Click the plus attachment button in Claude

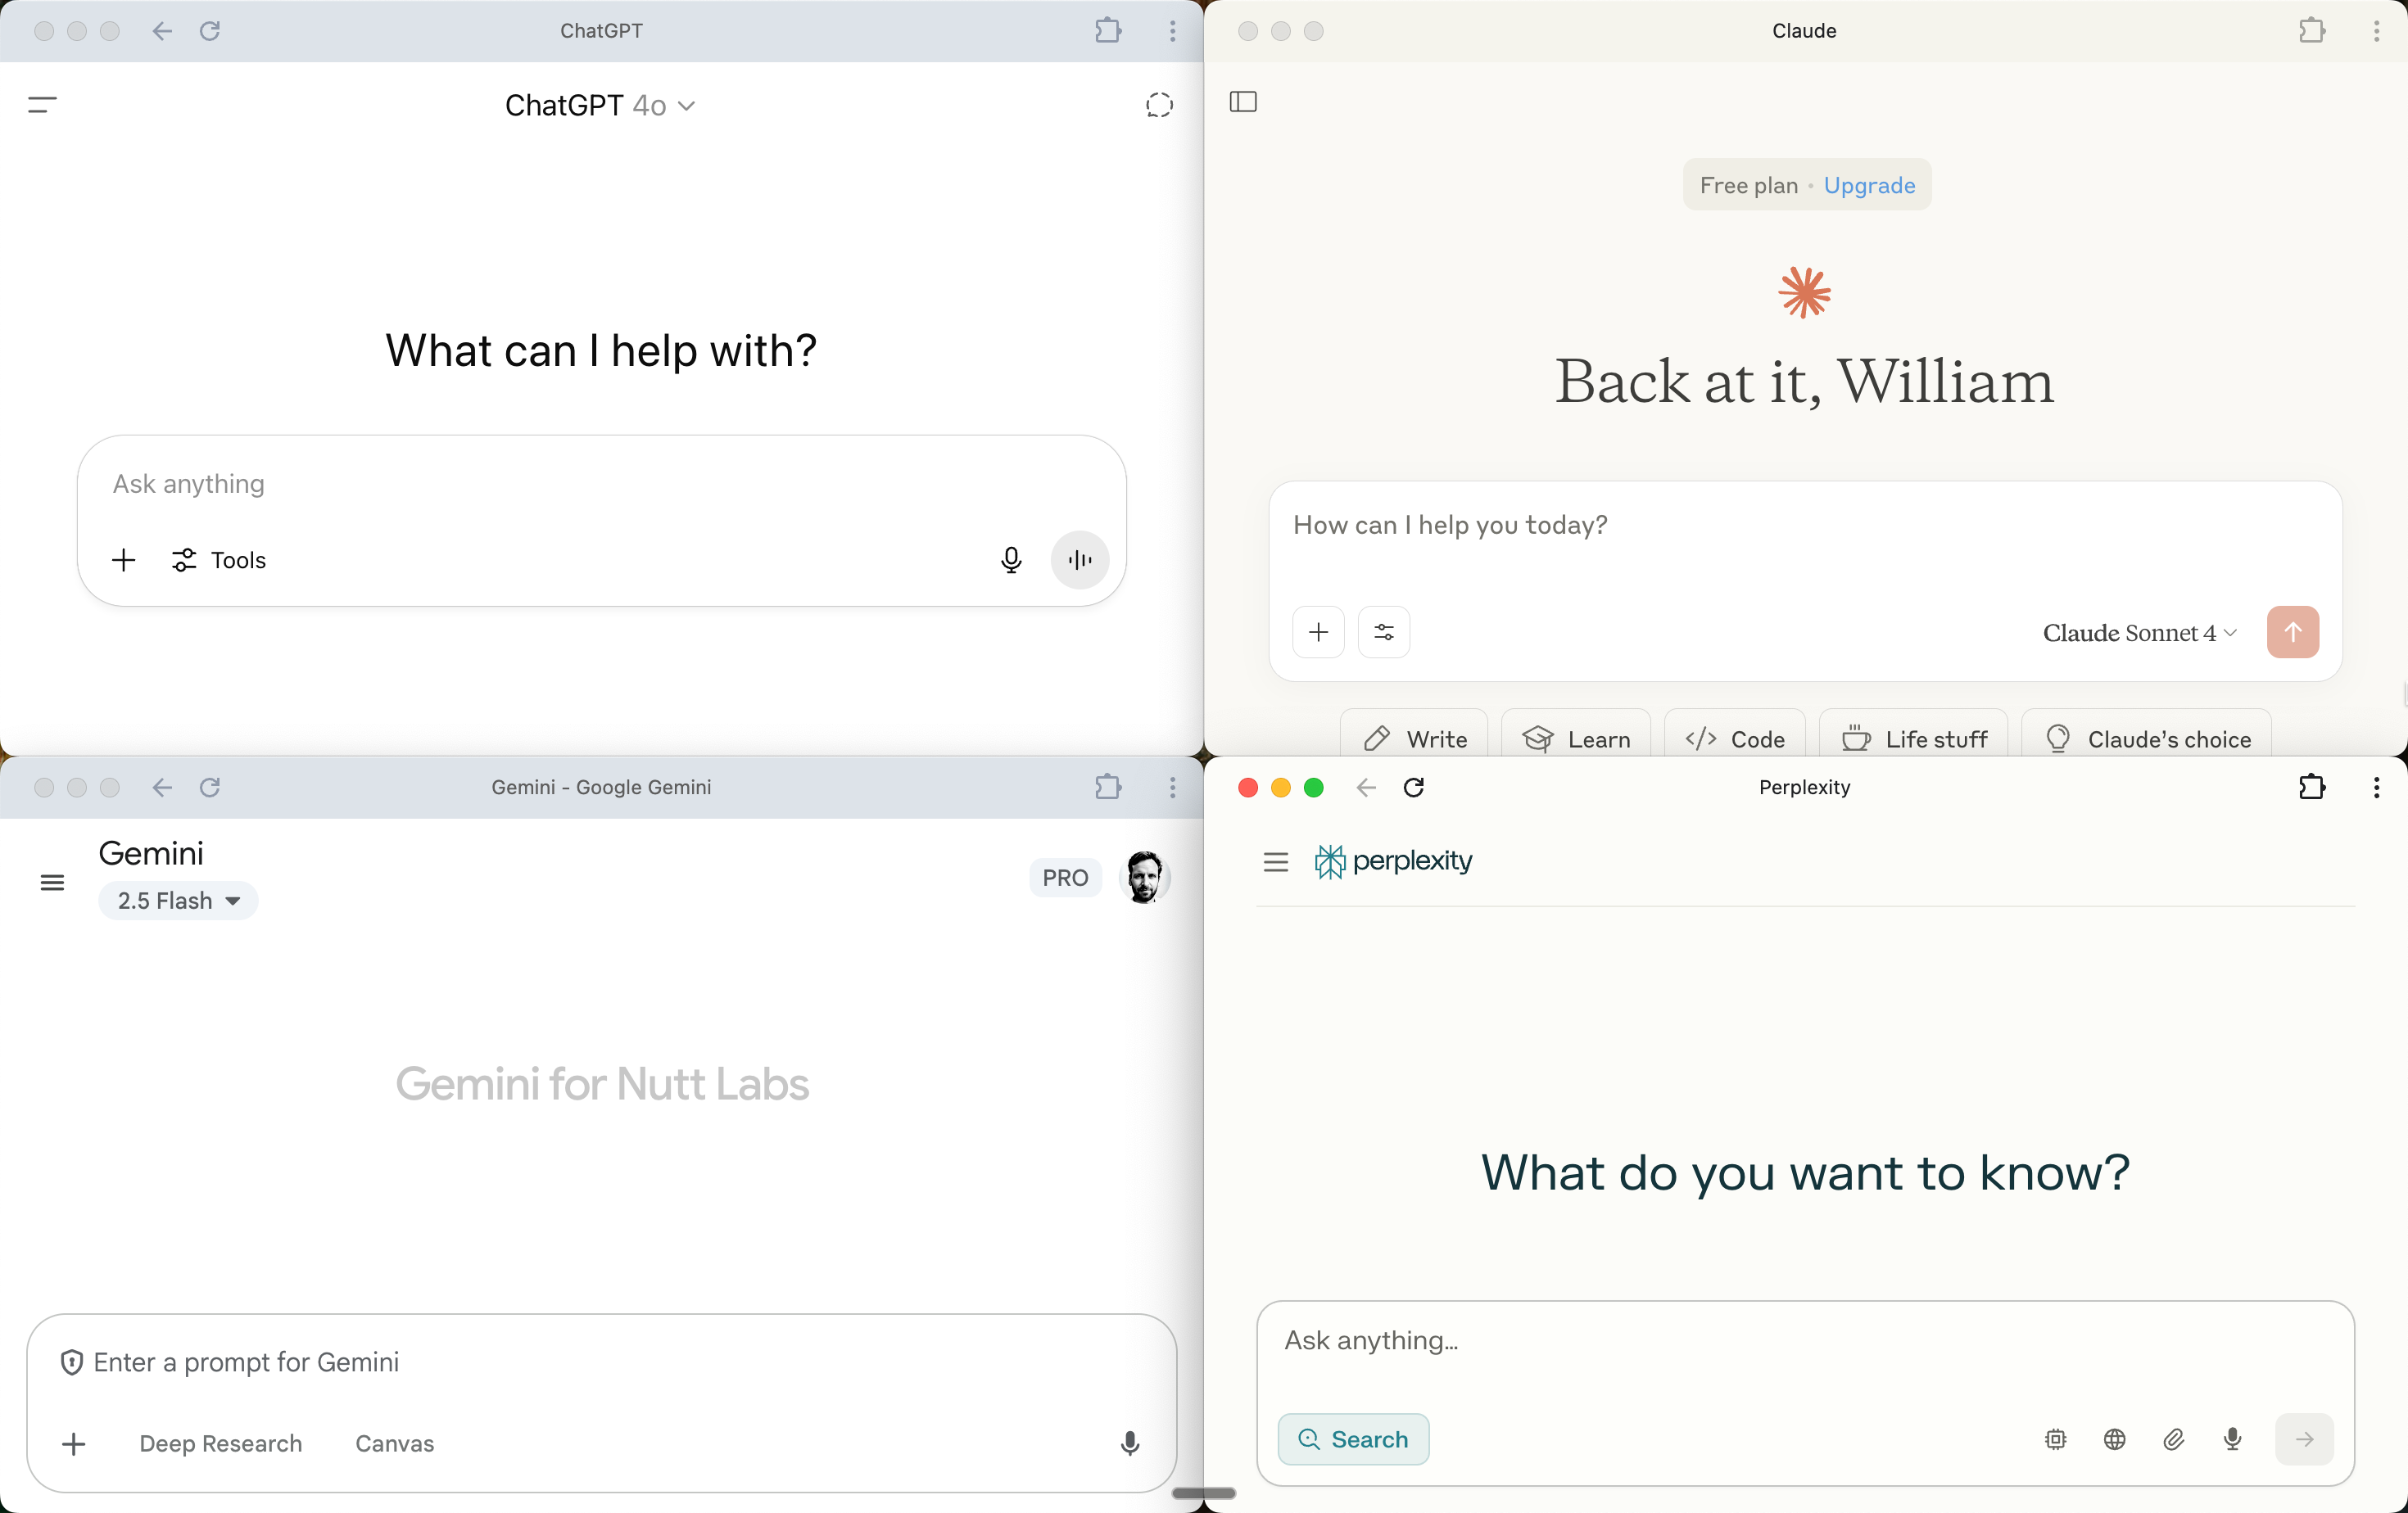click(x=1318, y=631)
